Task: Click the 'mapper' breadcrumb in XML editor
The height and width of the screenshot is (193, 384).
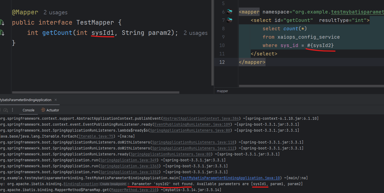Action: click(x=223, y=91)
